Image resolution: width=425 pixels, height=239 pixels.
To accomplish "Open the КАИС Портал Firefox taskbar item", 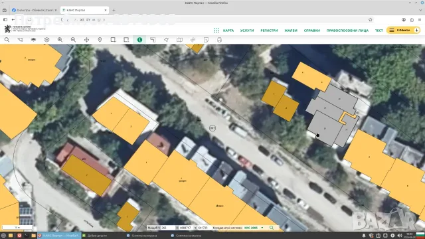I will [59, 236].
